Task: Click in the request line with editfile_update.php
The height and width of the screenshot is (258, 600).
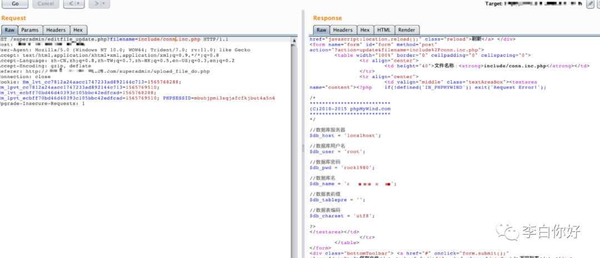Action: [114, 39]
